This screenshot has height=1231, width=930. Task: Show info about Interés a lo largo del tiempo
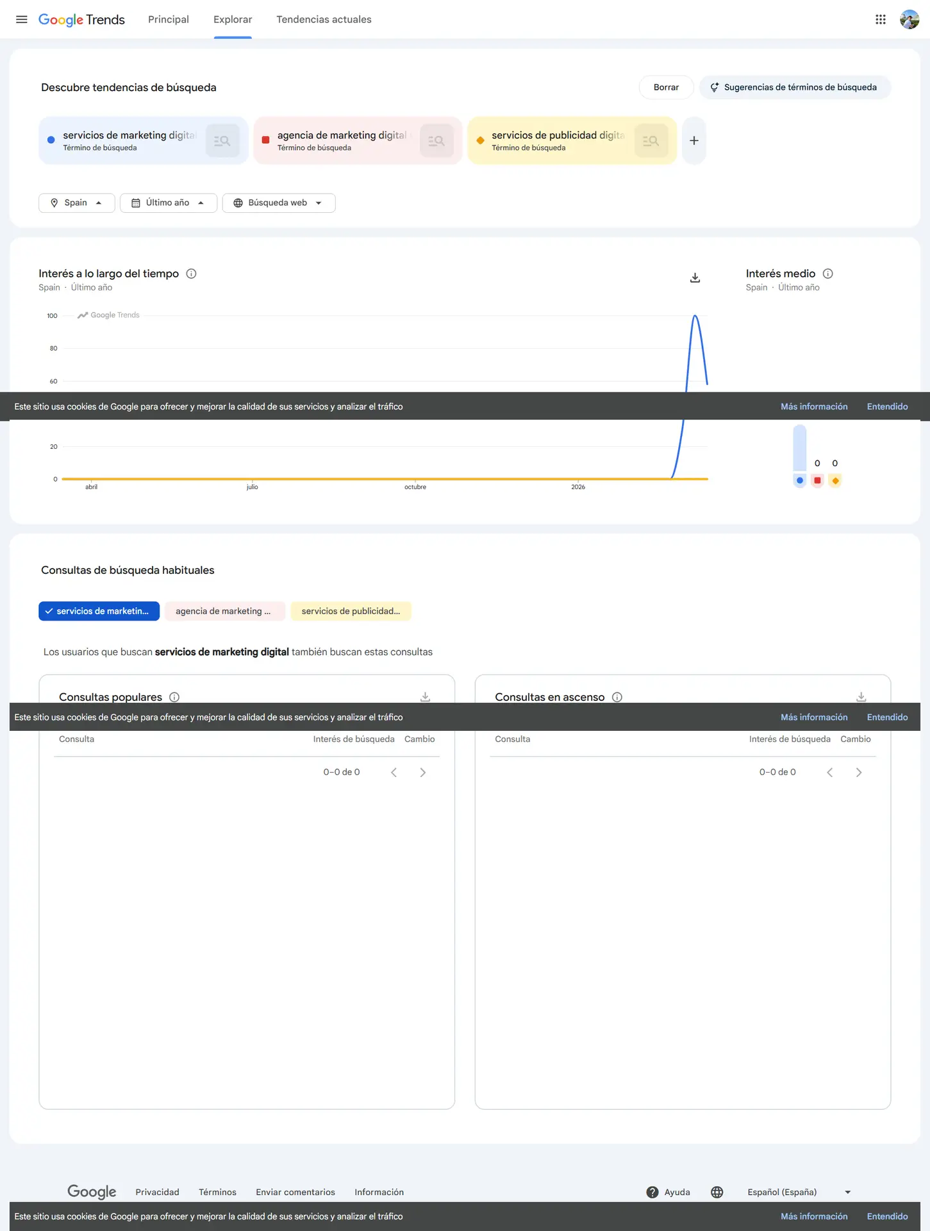pos(191,274)
